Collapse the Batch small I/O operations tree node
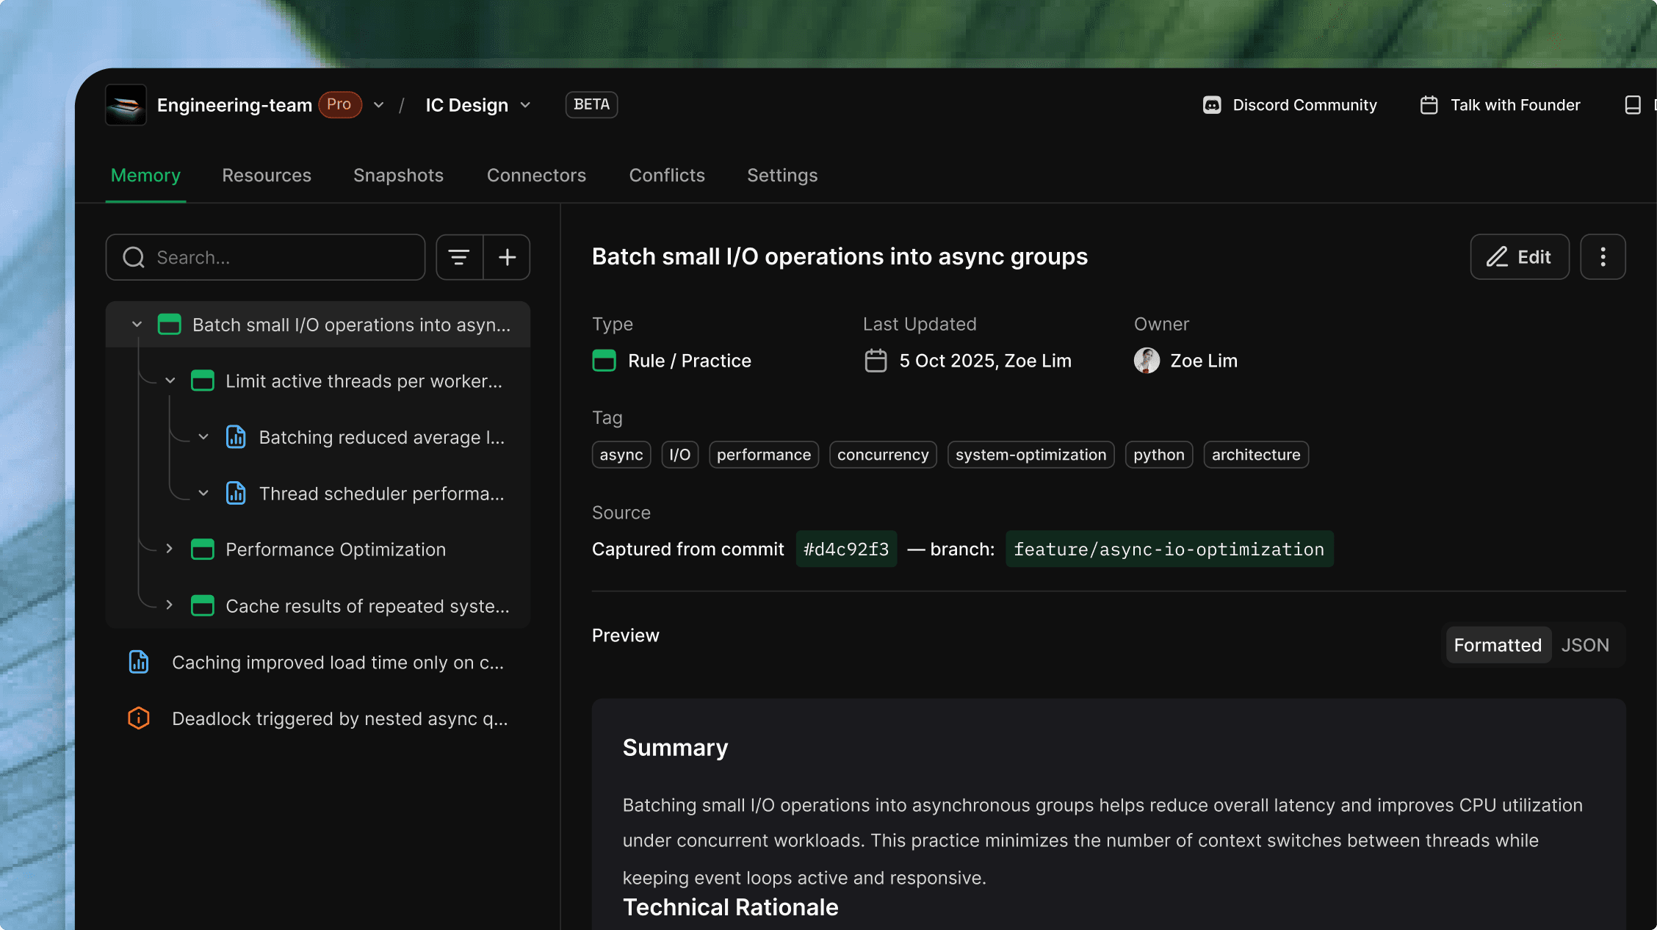The image size is (1657, 930). [x=137, y=324]
